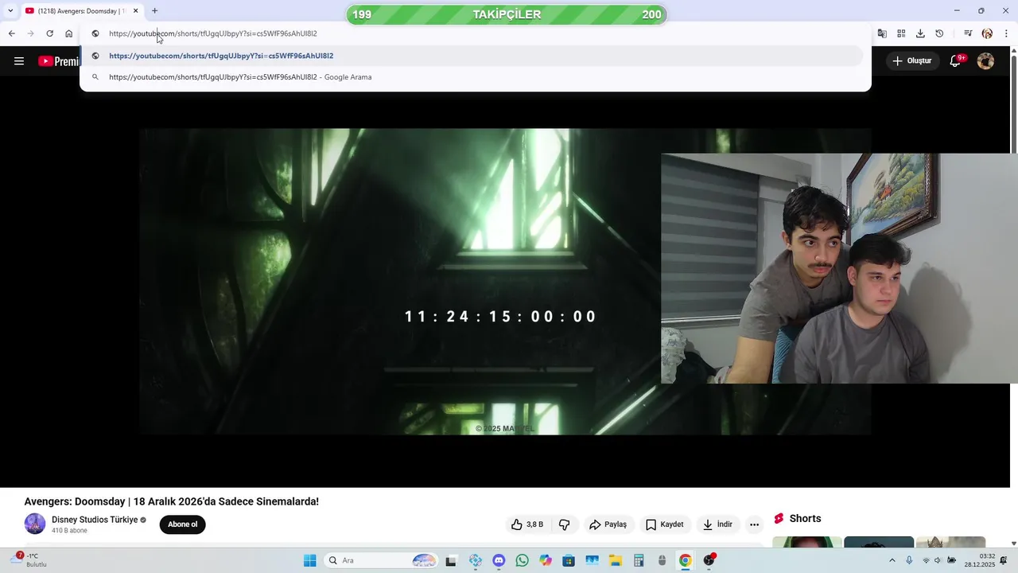Image resolution: width=1018 pixels, height=573 pixels.
Task: Open Microsoft Store from the taskbar
Action: coord(569,560)
